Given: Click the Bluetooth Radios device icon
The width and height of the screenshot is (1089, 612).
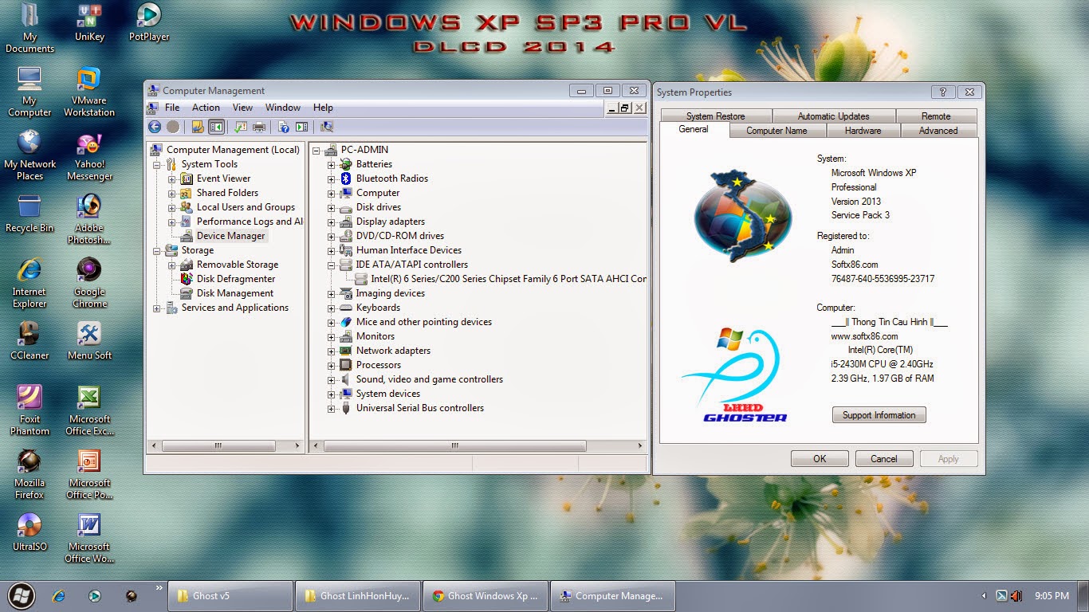Looking at the screenshot, I should (346, 178).
